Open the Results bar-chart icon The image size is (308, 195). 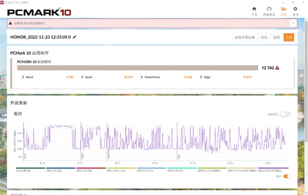point(283,9)
